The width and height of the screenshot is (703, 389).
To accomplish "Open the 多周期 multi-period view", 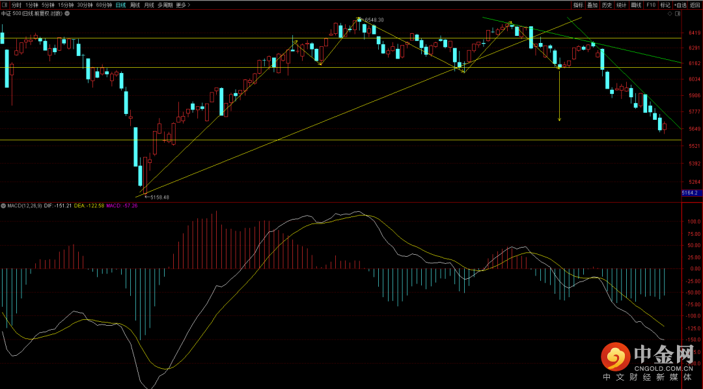I will pos(165,5).
